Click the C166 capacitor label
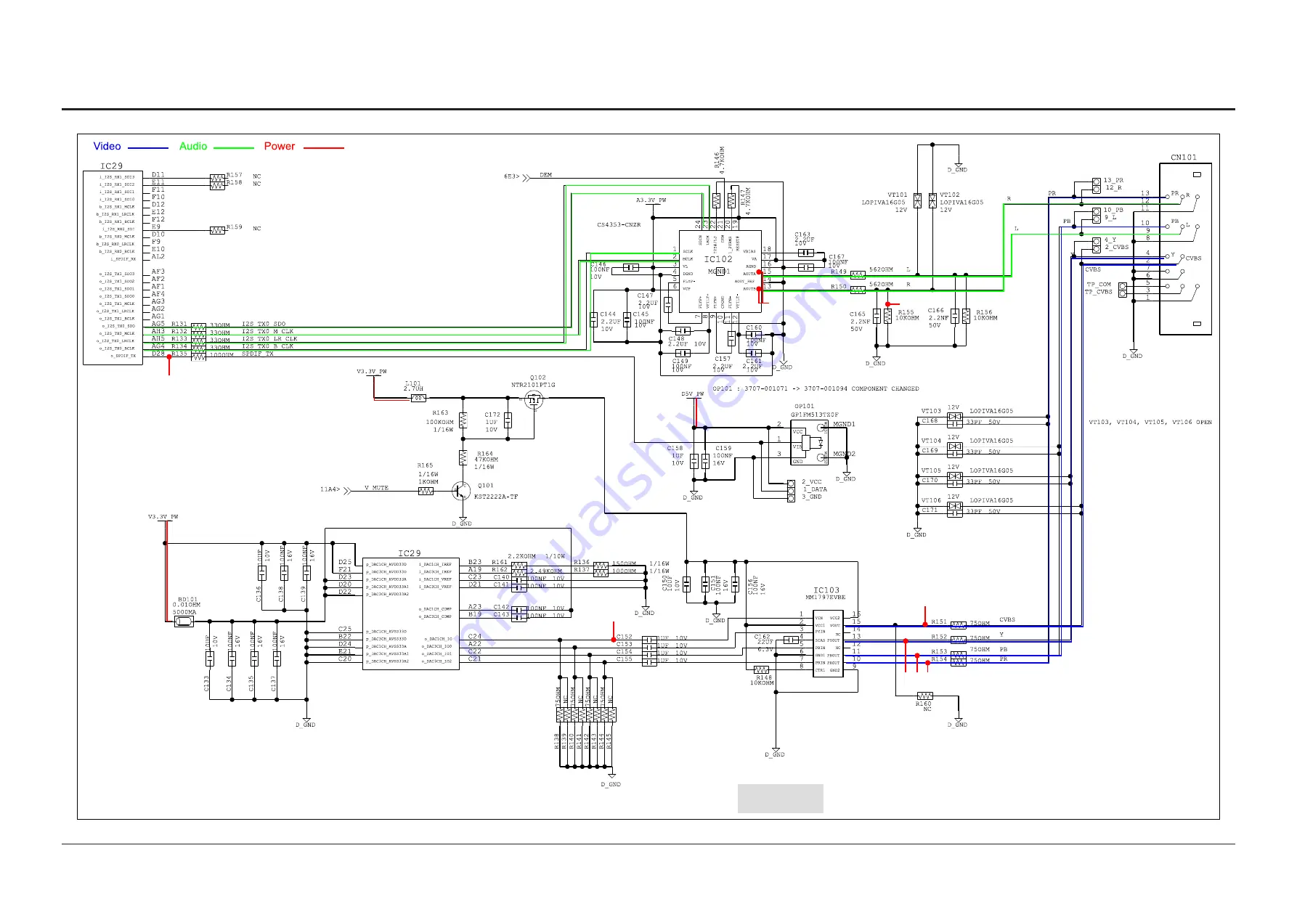 tap(936, 310)
